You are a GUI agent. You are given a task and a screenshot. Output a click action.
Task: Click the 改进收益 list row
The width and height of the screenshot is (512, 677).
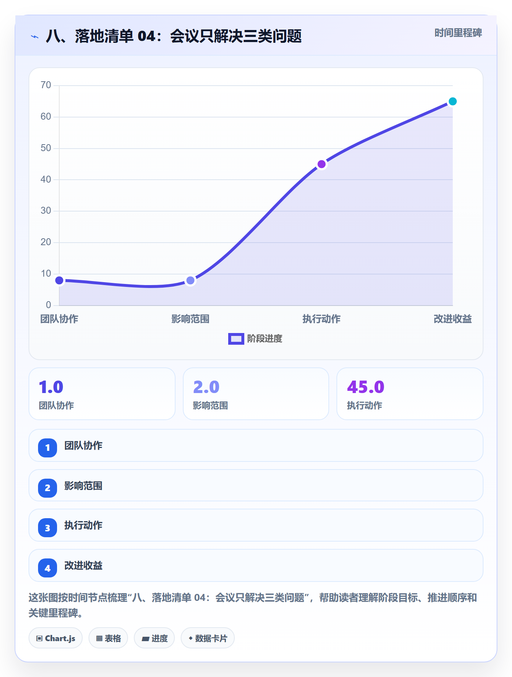point(256,565)
